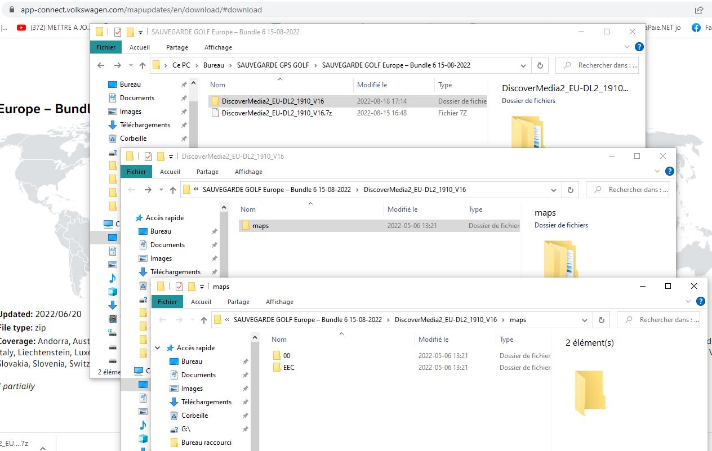
Task: Click DiscoverMedia2_EU-DL2_1910_V16 breadcrumb in maps window
Action: [446, 320]
